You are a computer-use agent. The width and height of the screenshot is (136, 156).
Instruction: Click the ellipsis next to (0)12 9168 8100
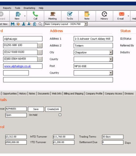[x=40, y=52]
